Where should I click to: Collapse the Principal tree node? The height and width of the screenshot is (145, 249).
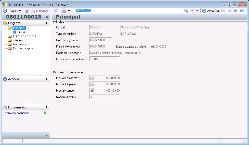click(x=5, y=28)
